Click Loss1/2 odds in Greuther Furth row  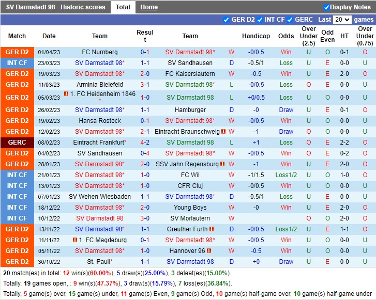[286, 229]
